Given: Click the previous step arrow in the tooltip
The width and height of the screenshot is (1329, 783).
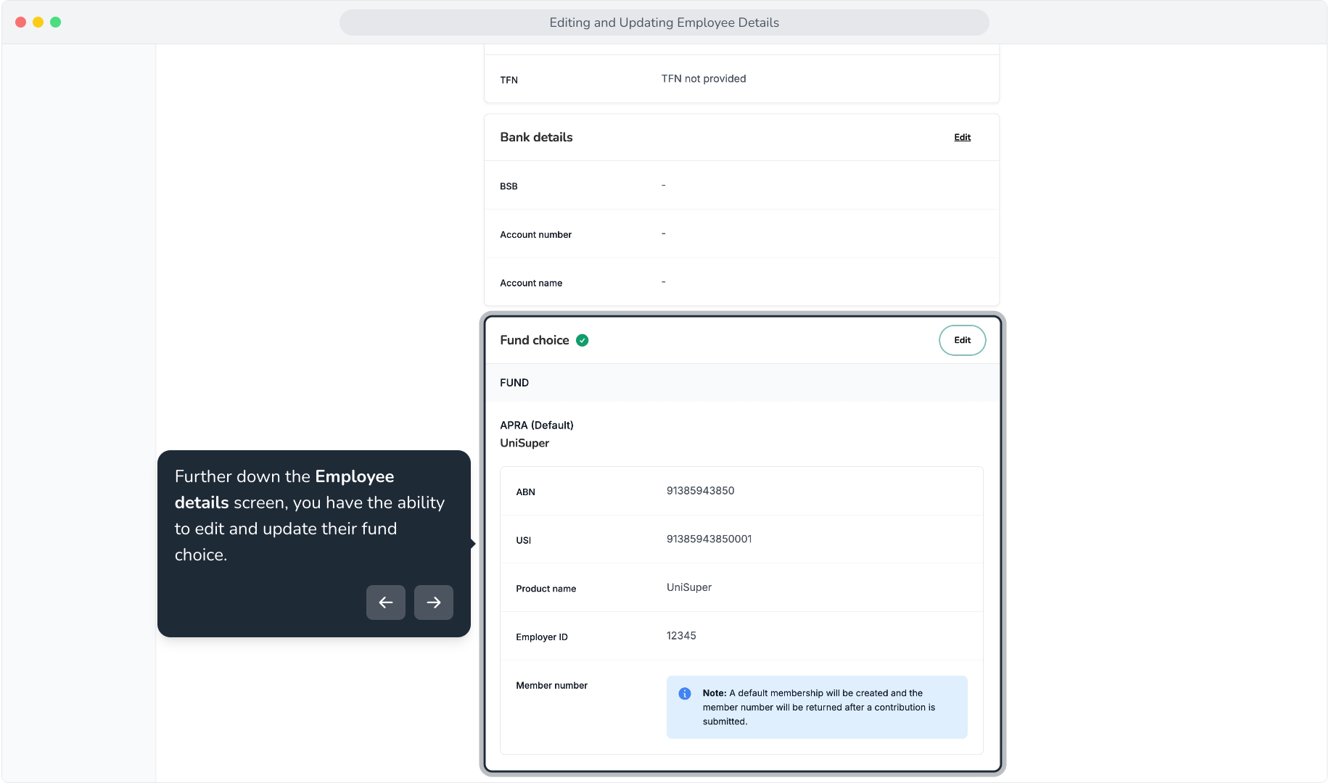Looking at the screenshot, I should tap(386, 602).
